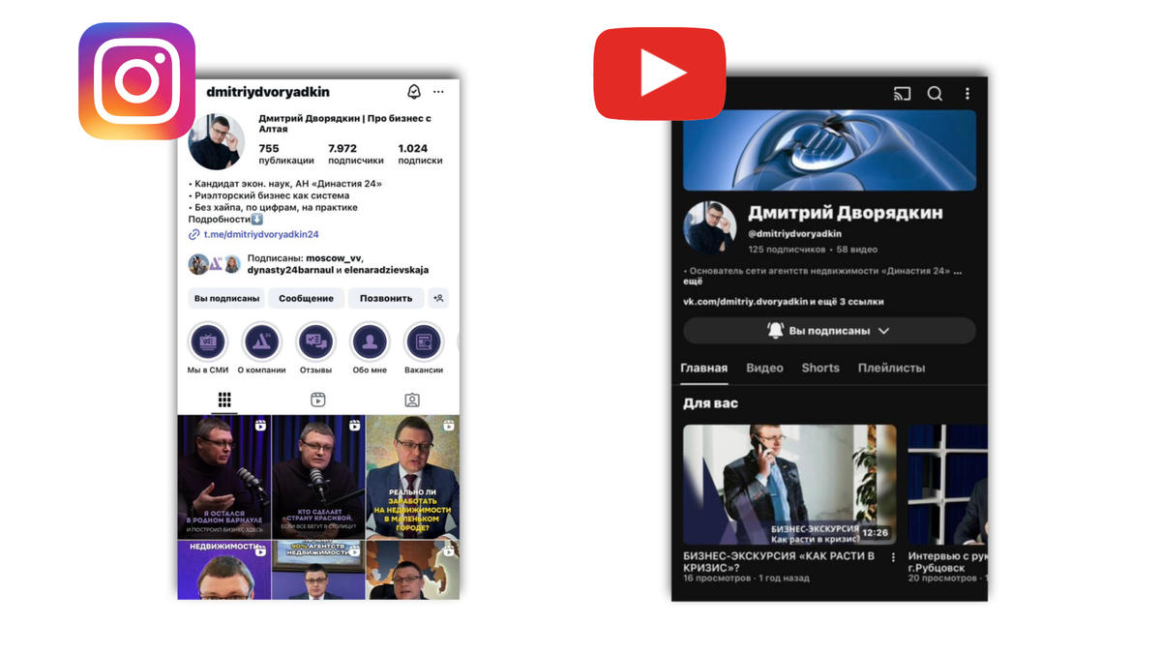Click bell icon in subscribe button

(x=775, y=331)
